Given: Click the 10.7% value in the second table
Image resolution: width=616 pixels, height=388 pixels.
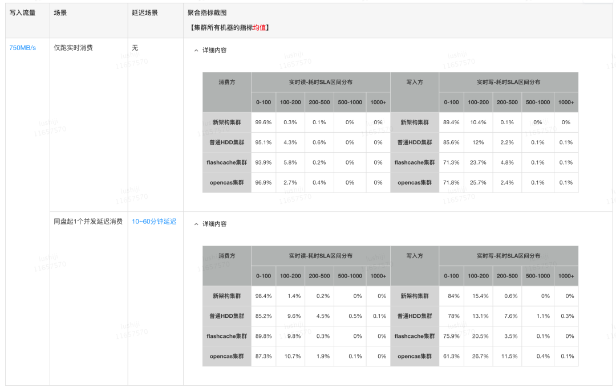Looking at the screenshot, I should (293, 356).
